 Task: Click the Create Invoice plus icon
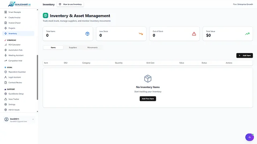[x=6, y=18]
